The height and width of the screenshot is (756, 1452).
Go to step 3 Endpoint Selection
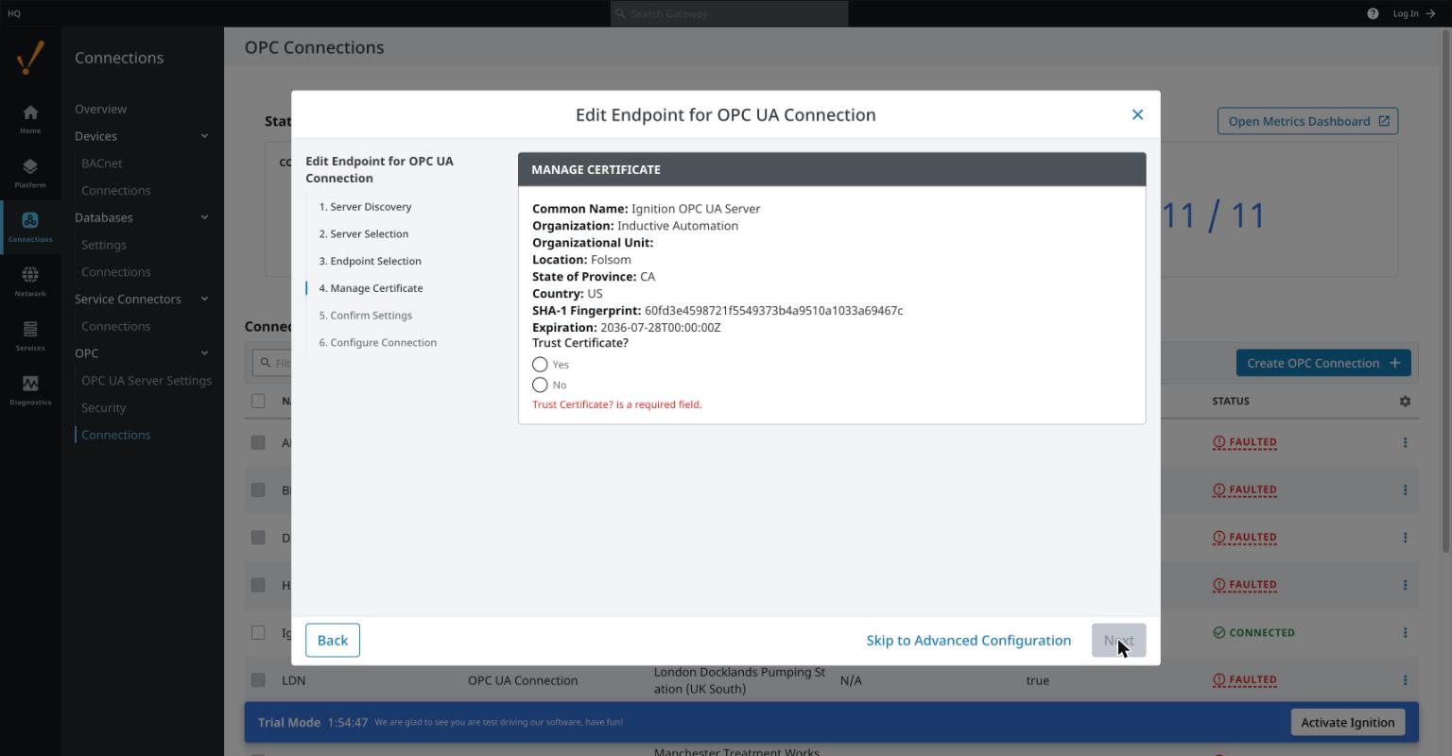370,262
